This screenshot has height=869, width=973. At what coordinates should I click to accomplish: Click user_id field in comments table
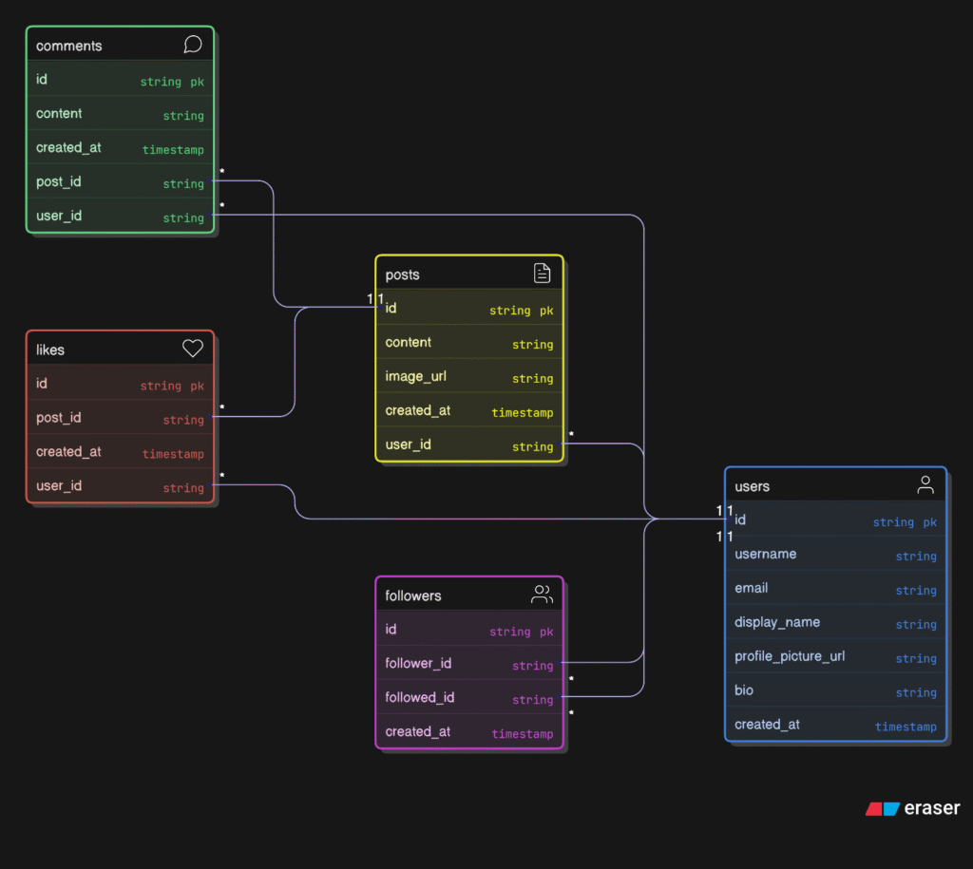coord(121,216)
